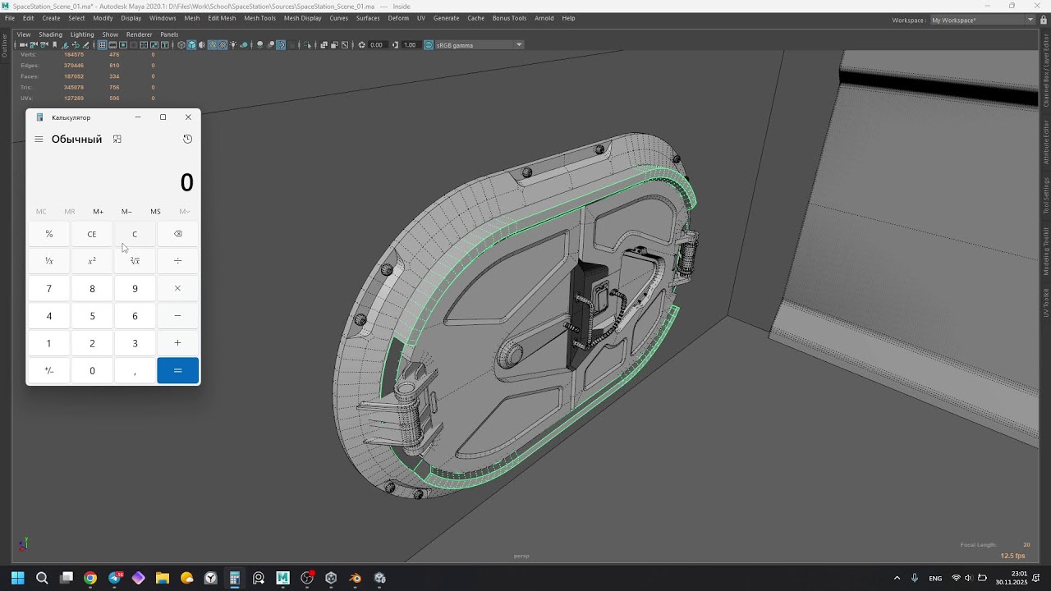This screenshot has width=1051, height=591.
Task: Click the divide button in calculator
Action: 178,261
